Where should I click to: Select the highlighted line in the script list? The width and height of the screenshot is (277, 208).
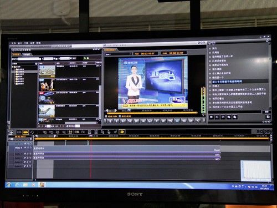click(238, 82)
